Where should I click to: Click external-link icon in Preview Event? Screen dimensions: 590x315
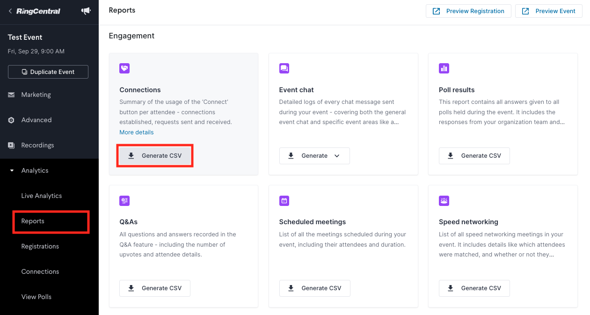(525, 11)
